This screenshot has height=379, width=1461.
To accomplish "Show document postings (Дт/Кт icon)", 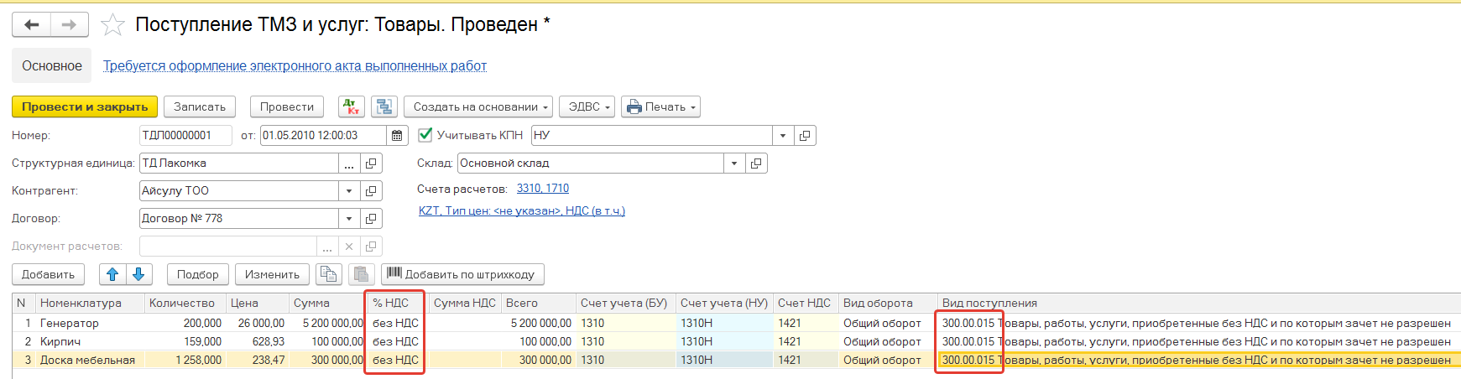I will 352,106.
